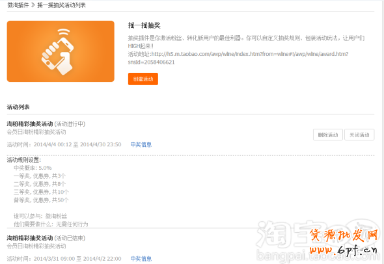This screenshot has height=264, width=384.
Task: Open 中奖信息 for the 2014/4/4 activity
Action: pyautogui.click(x=141, y=144)
